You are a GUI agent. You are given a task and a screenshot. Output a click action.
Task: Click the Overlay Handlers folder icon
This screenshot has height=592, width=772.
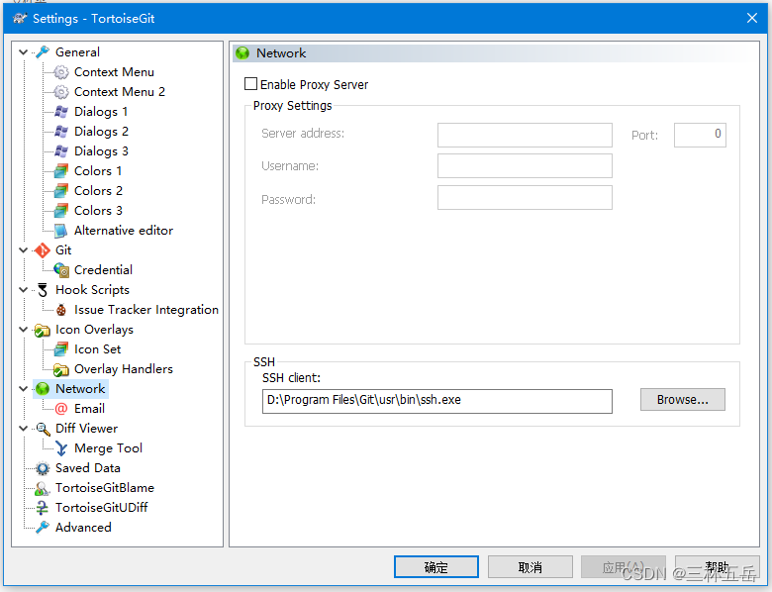(x=61, y=369)
